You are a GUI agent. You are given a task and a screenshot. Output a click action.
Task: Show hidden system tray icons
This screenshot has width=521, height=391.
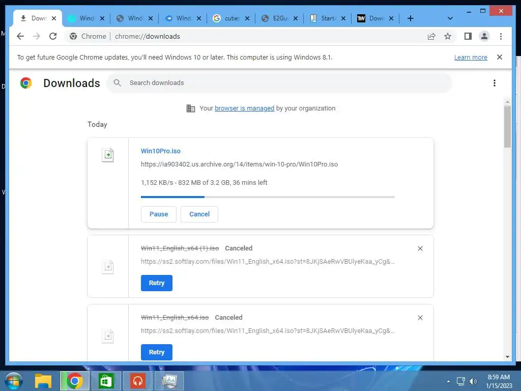click(x=448, y=381)
